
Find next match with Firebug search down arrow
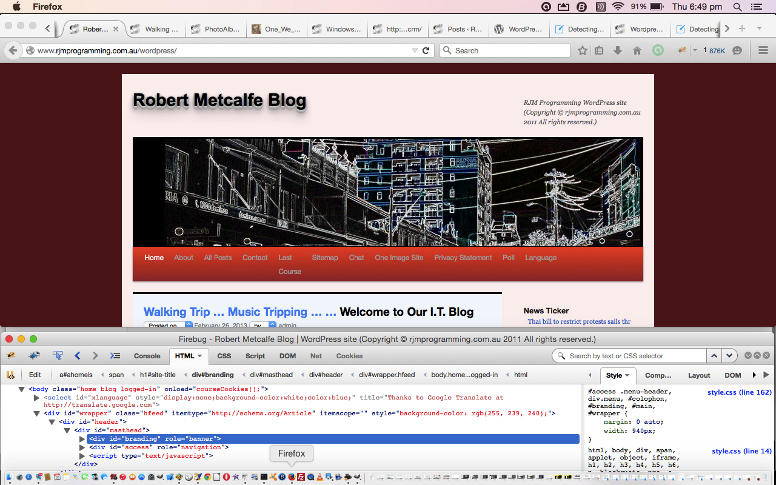click(x=729, y=356)
